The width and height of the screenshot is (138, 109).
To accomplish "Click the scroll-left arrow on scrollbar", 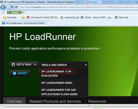I will [x=2, y=106].
